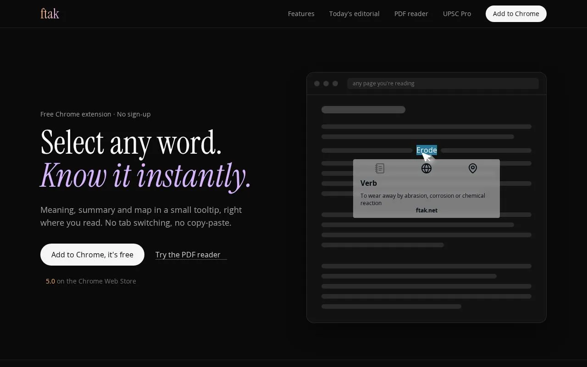Follow the Try the PDF reader link

click(191, 255)
